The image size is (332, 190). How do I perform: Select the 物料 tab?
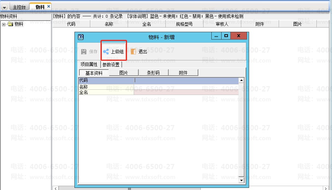[40, 7]
